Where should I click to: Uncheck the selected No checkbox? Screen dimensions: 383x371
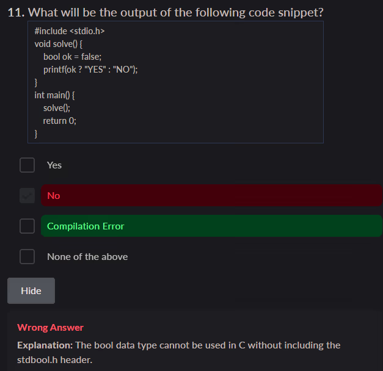(27, 196)
